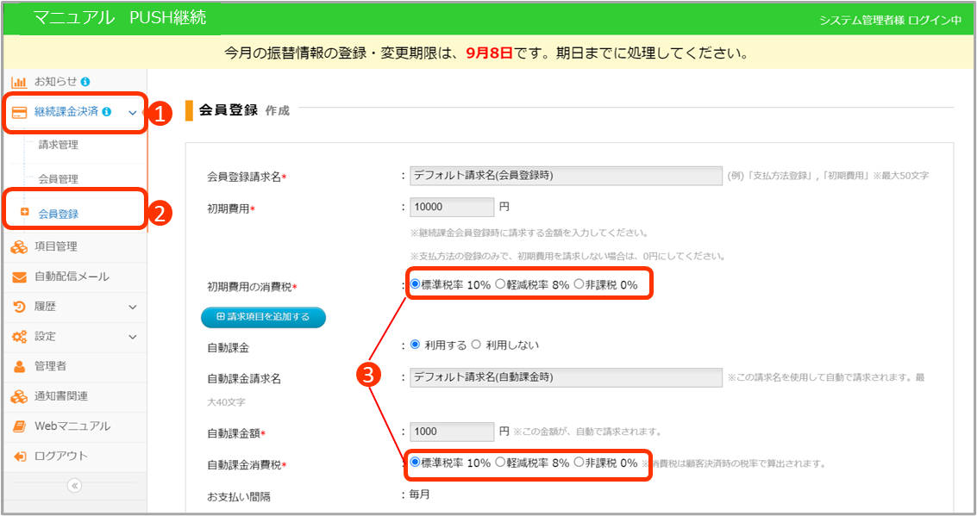
Task: Click the お知らせ bar chart icon
Action: tap(19, 82)
